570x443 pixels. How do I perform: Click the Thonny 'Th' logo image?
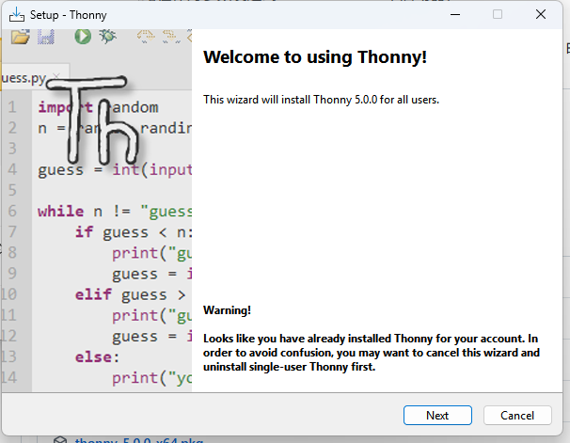(93, 120)
